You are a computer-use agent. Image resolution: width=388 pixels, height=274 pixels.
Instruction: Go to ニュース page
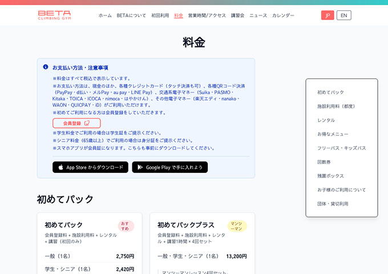(x=258, y=15)
